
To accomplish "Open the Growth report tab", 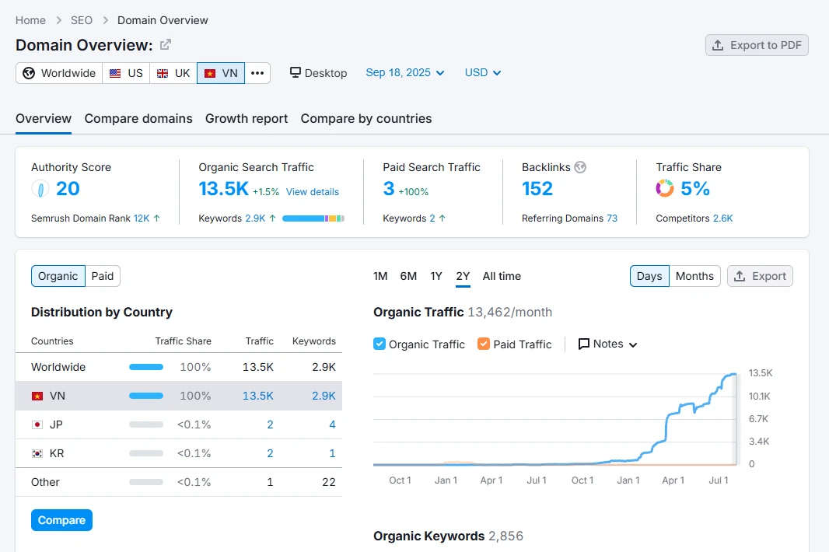I will (x=247, y=119).
